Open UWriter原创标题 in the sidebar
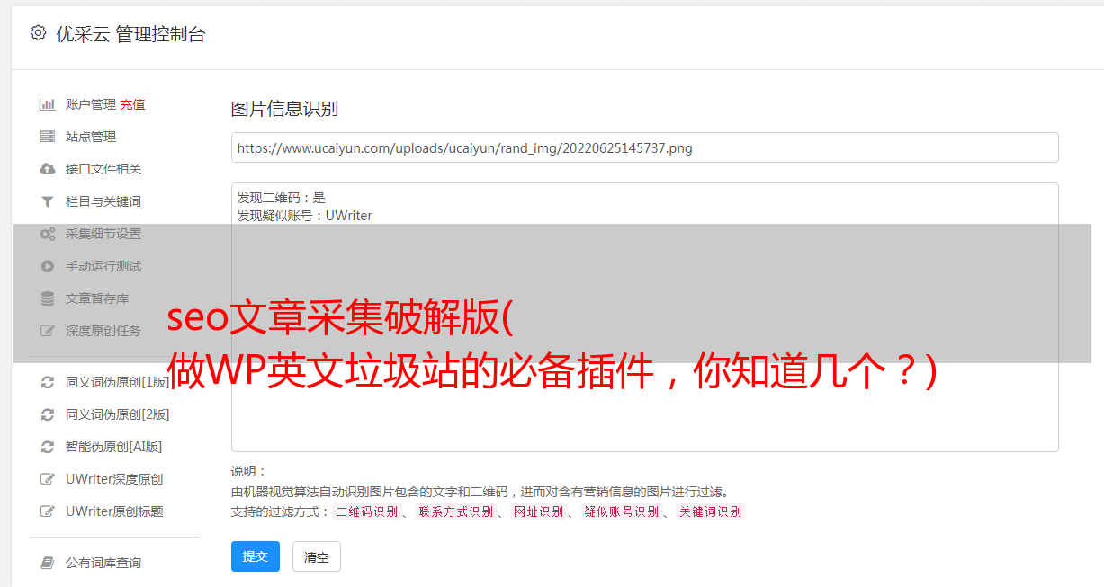 114,511
